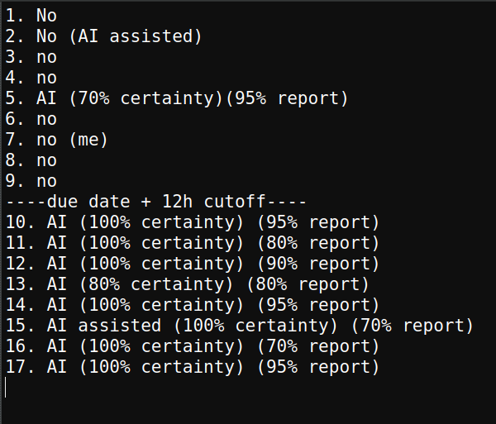Place cursor in 'No (AI assisted)' on line 2
This screenshot has height=424, width=496.
(x=119, y=36)
